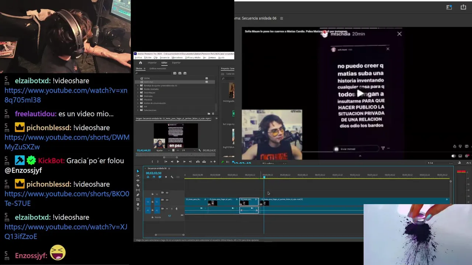Click Mark Out in Source monitor
Image resolution: width=472 pixels, height=265 pixels.
(x=158, y=162)
